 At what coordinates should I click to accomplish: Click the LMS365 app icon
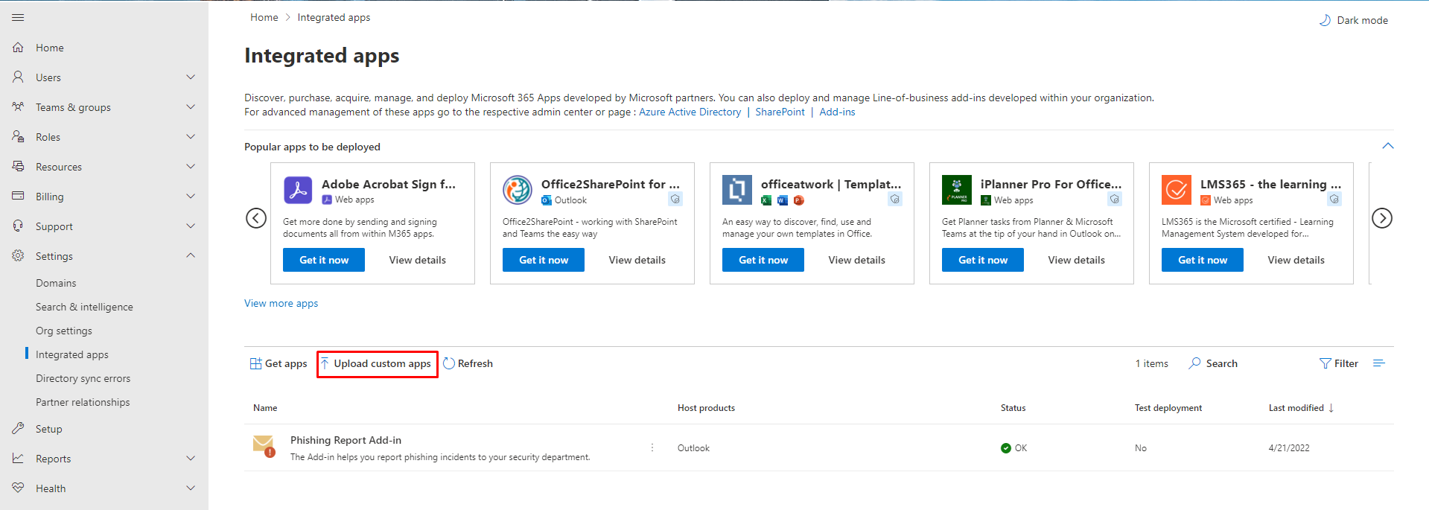tap(1177, 190)
